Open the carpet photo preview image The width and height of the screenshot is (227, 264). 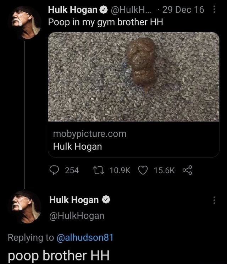pos(134,77)
